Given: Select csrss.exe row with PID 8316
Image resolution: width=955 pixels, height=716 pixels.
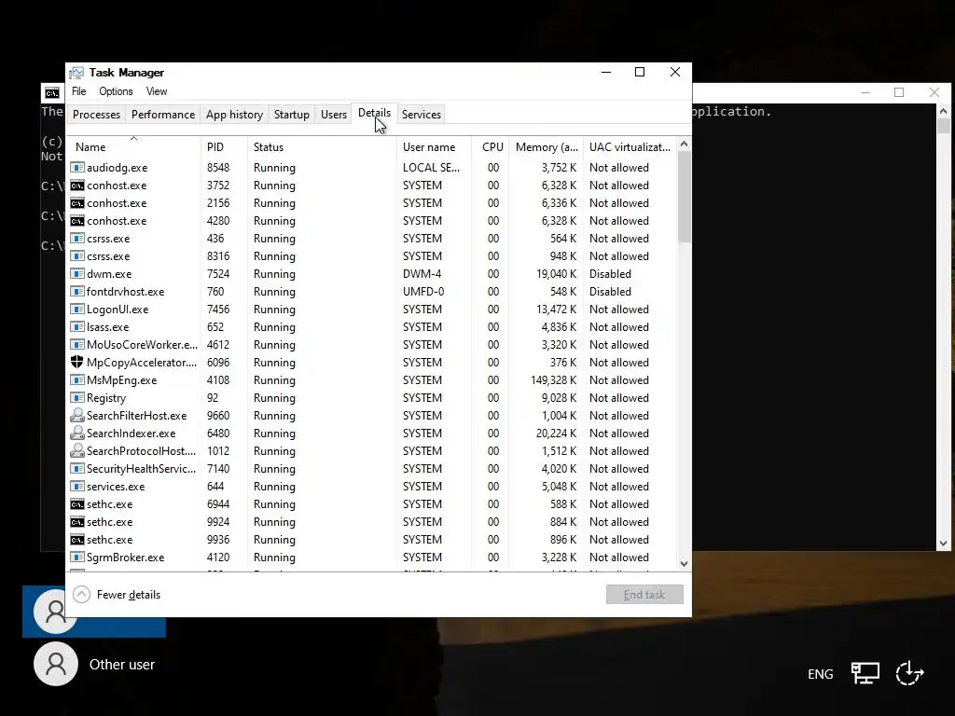Looking at the screenshot, I should (x=371, y=256).
